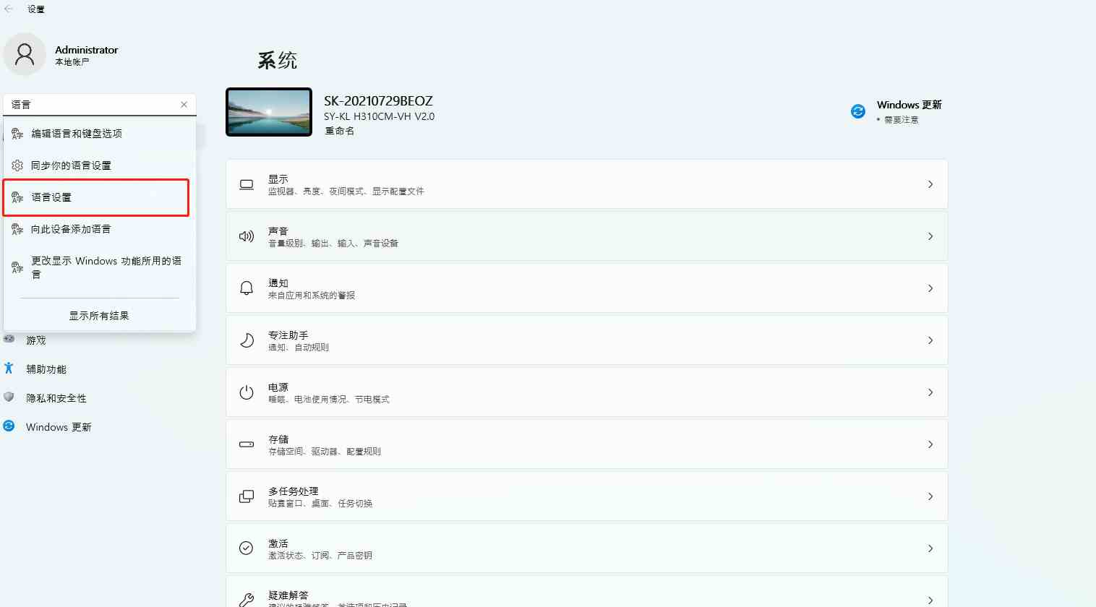Click the blue Windows update icon at top right

tap(858, 111)
